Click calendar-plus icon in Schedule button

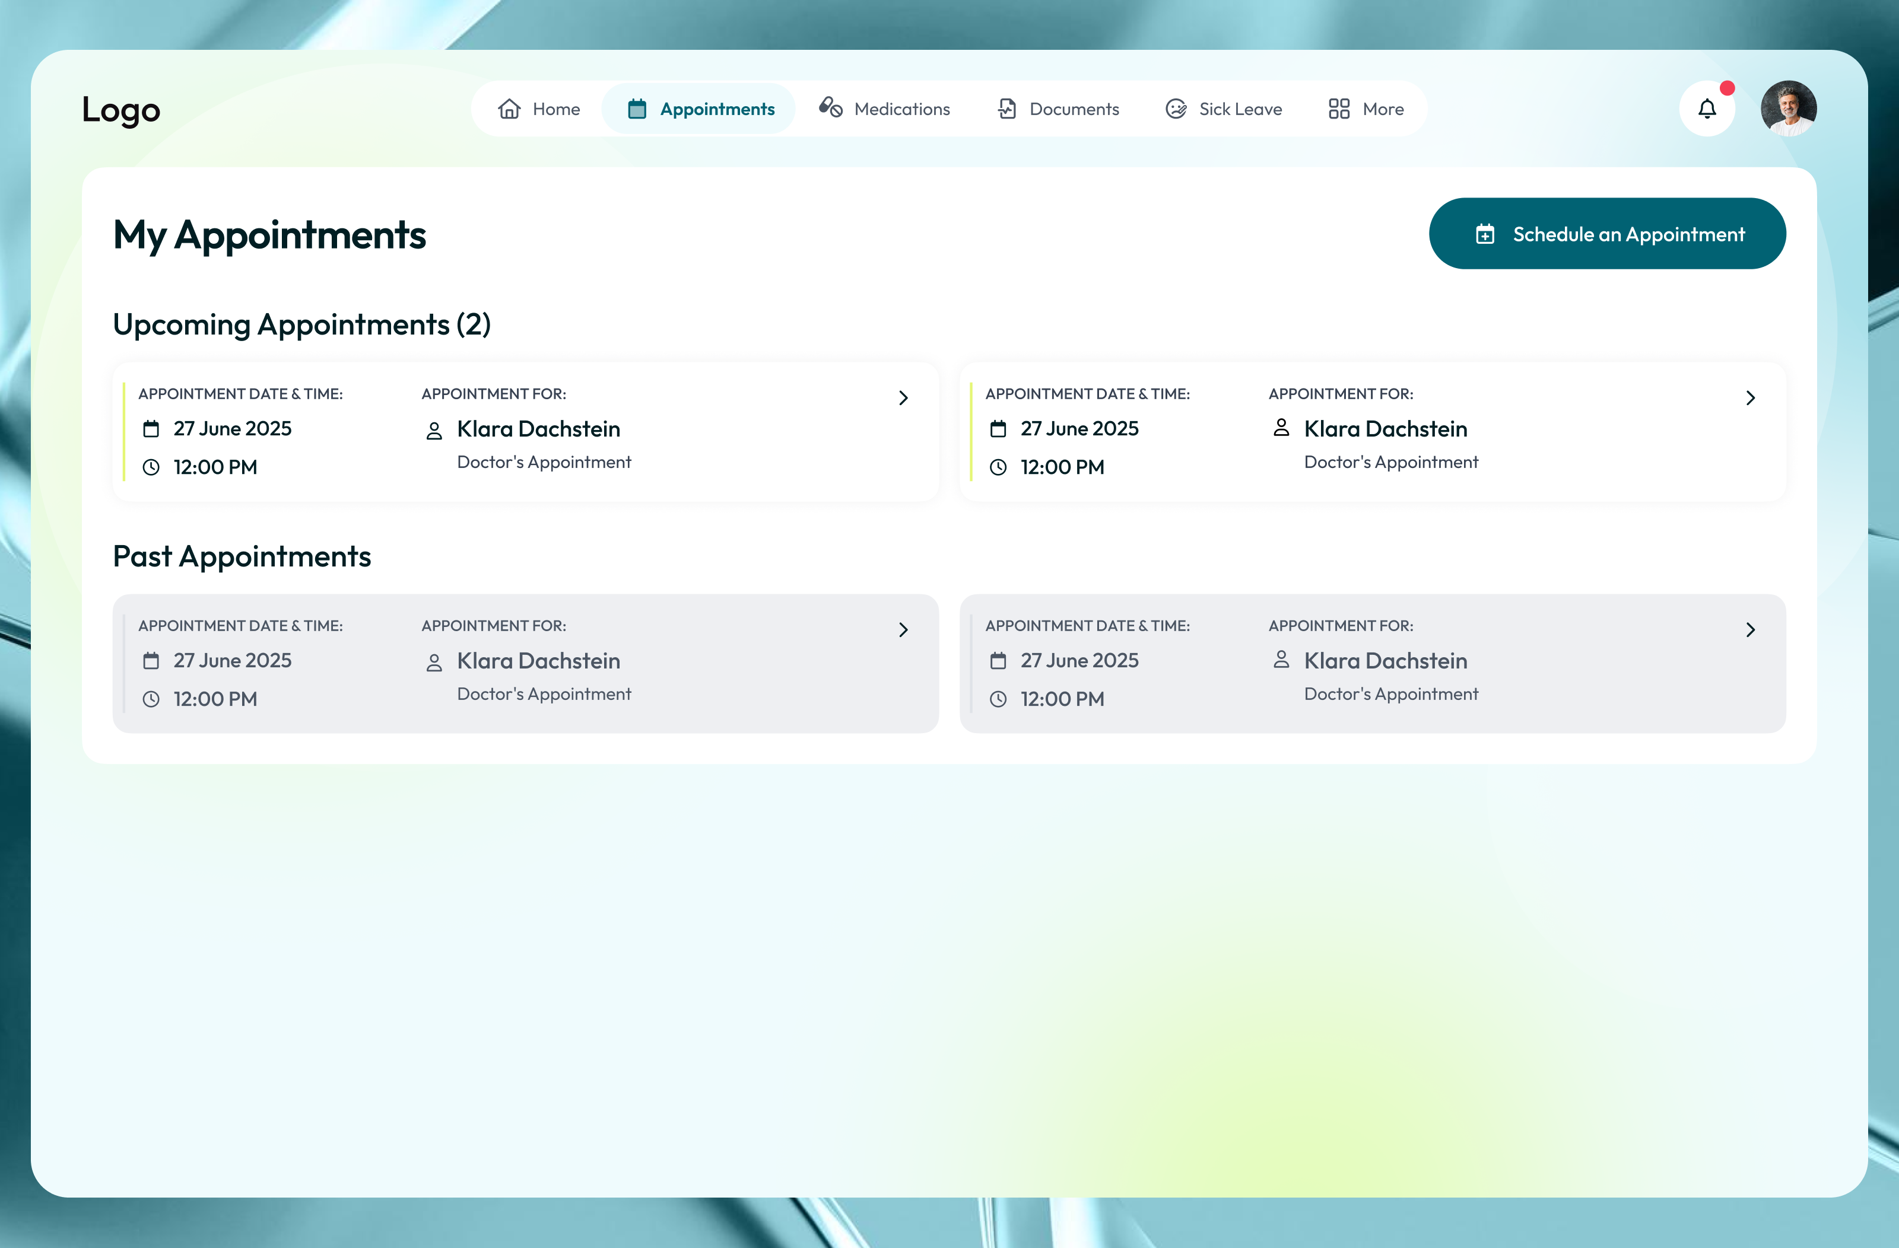click(x=1485, y=234)
